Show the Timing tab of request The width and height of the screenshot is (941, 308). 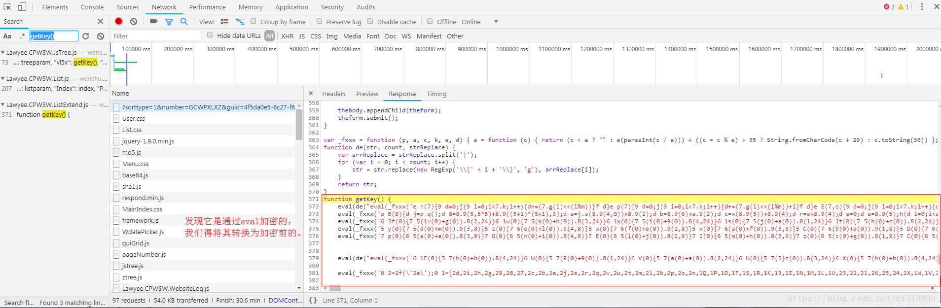[x=436, y=94]
